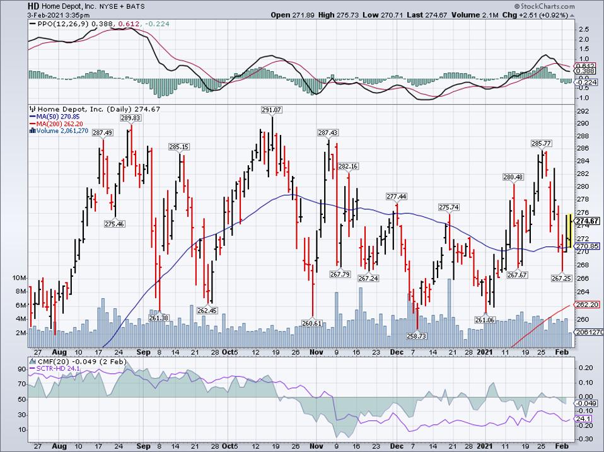
Task: Click the 287.43 high price label
Action: tap(327, 133)
